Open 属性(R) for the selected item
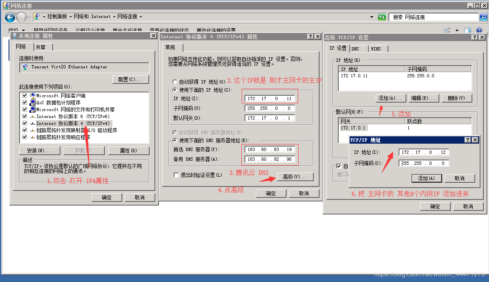Viewport: 489px width, 282px height. 128,151
